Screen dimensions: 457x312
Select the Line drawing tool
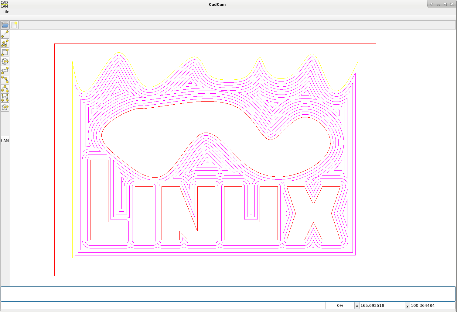point(5,34)
